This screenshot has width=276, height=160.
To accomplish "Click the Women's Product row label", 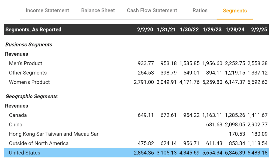I will coord(29,82).
